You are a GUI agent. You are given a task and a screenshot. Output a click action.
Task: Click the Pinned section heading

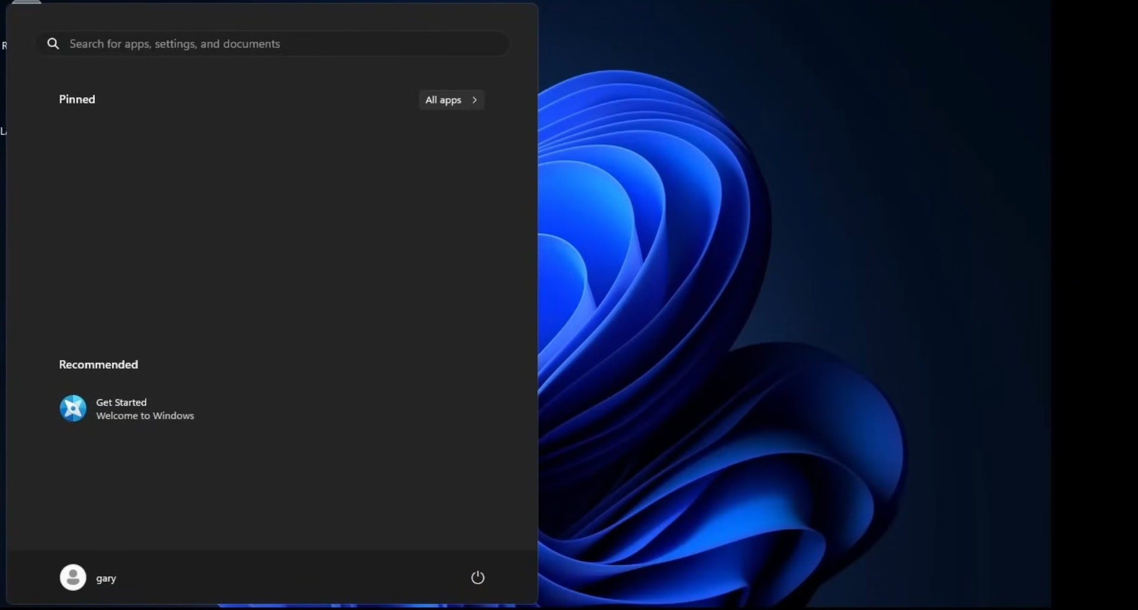pos(77,99)
